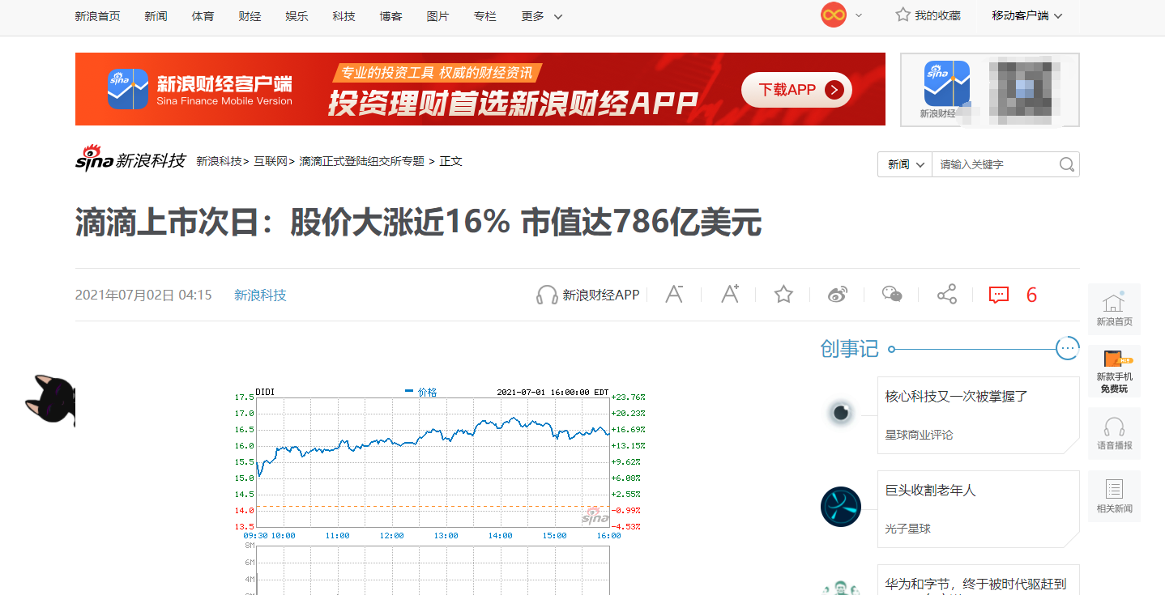Click the 下载APP banner button
The image size is (1165, 595).
pos(796,90)
